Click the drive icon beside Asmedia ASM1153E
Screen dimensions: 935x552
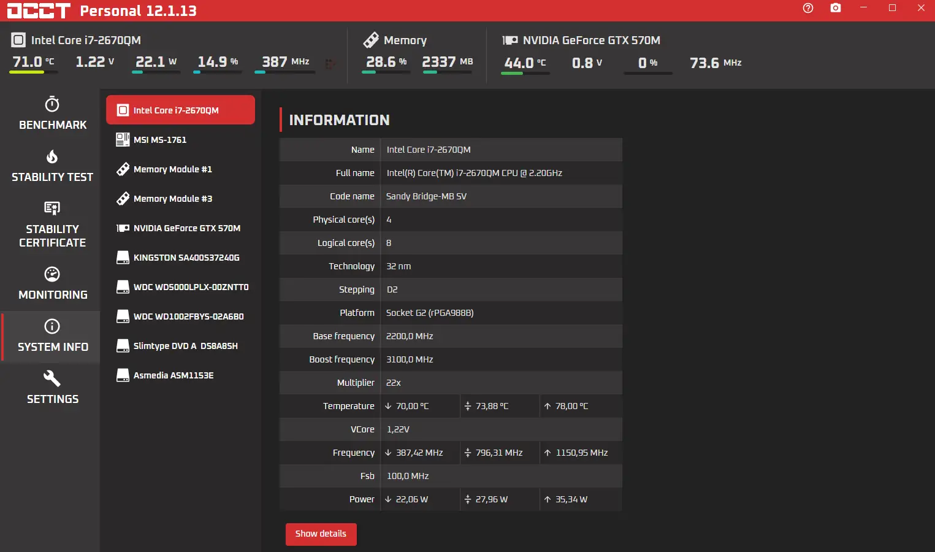point(123,375)
